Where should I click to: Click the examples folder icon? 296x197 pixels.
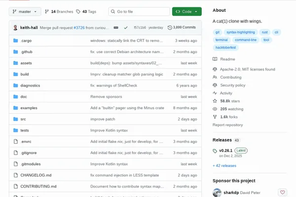point(15,108)
